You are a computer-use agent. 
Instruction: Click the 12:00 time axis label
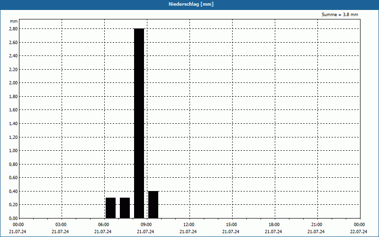[189, 225]
